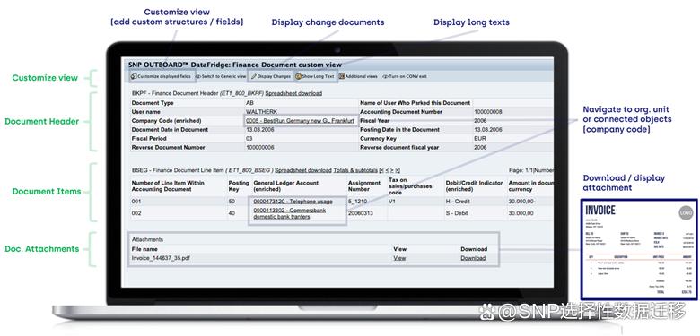Screen dimensions: 700x336
Task: Open company code 0005 BestRun Germany link
Action: 300,121
